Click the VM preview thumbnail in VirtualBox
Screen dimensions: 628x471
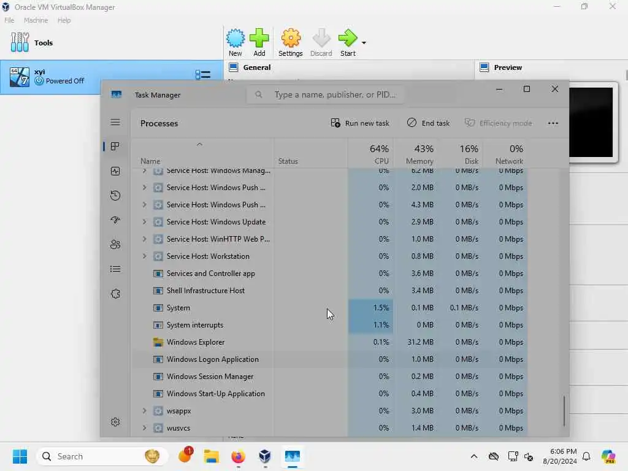591,122
